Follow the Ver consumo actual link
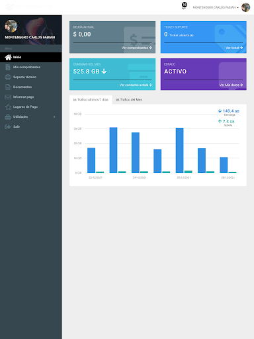 tap(136, 85)
